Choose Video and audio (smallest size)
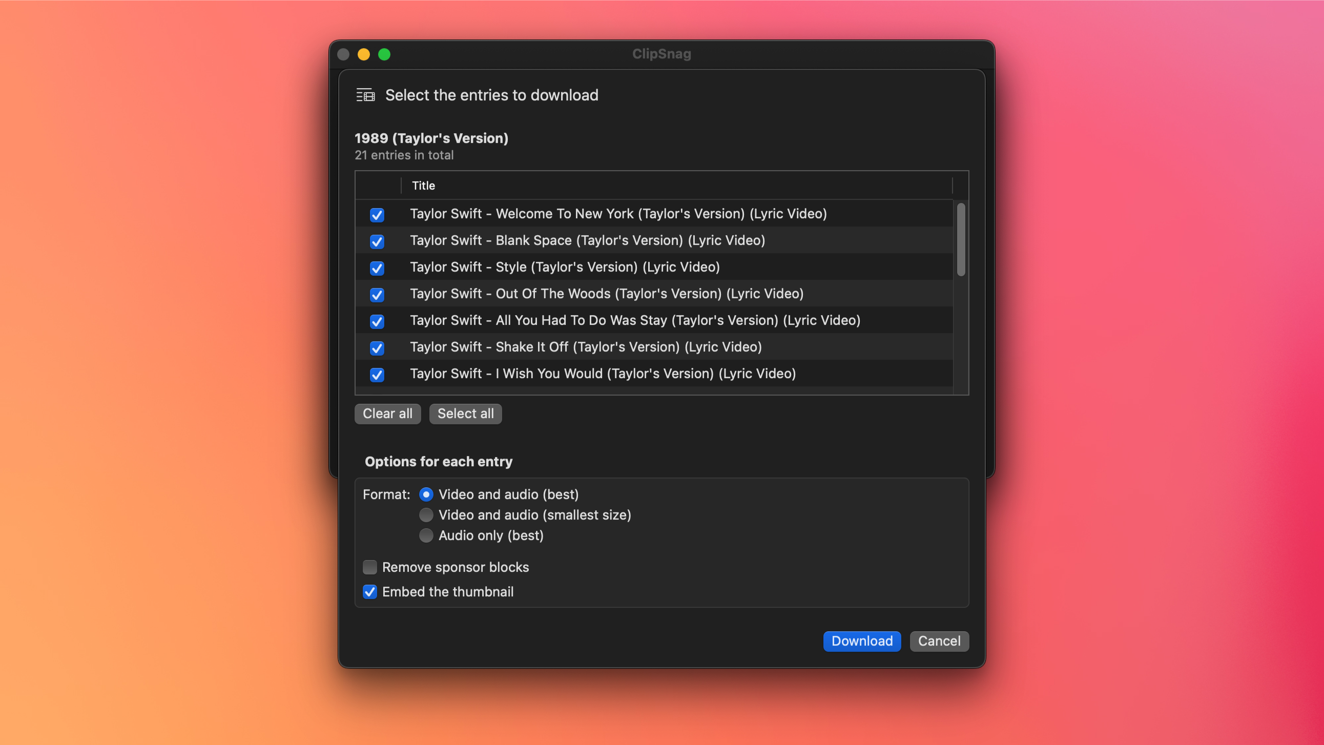 pyautogui.click(x=426, y=515)
